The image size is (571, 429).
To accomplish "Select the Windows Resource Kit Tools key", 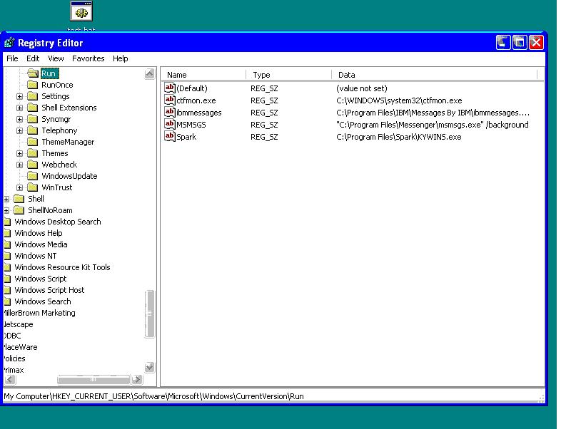I will click(62, 267).
